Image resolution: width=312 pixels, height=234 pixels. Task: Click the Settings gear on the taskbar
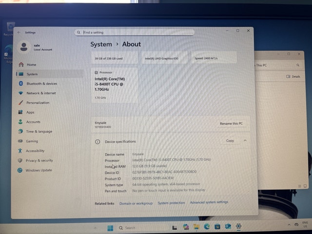[238, 226]
